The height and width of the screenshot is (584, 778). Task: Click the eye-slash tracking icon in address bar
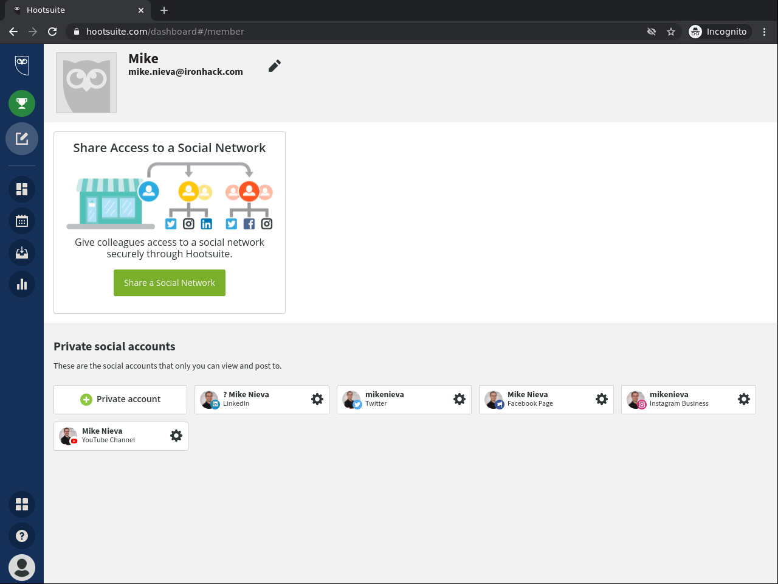click(x=652, y=32)
